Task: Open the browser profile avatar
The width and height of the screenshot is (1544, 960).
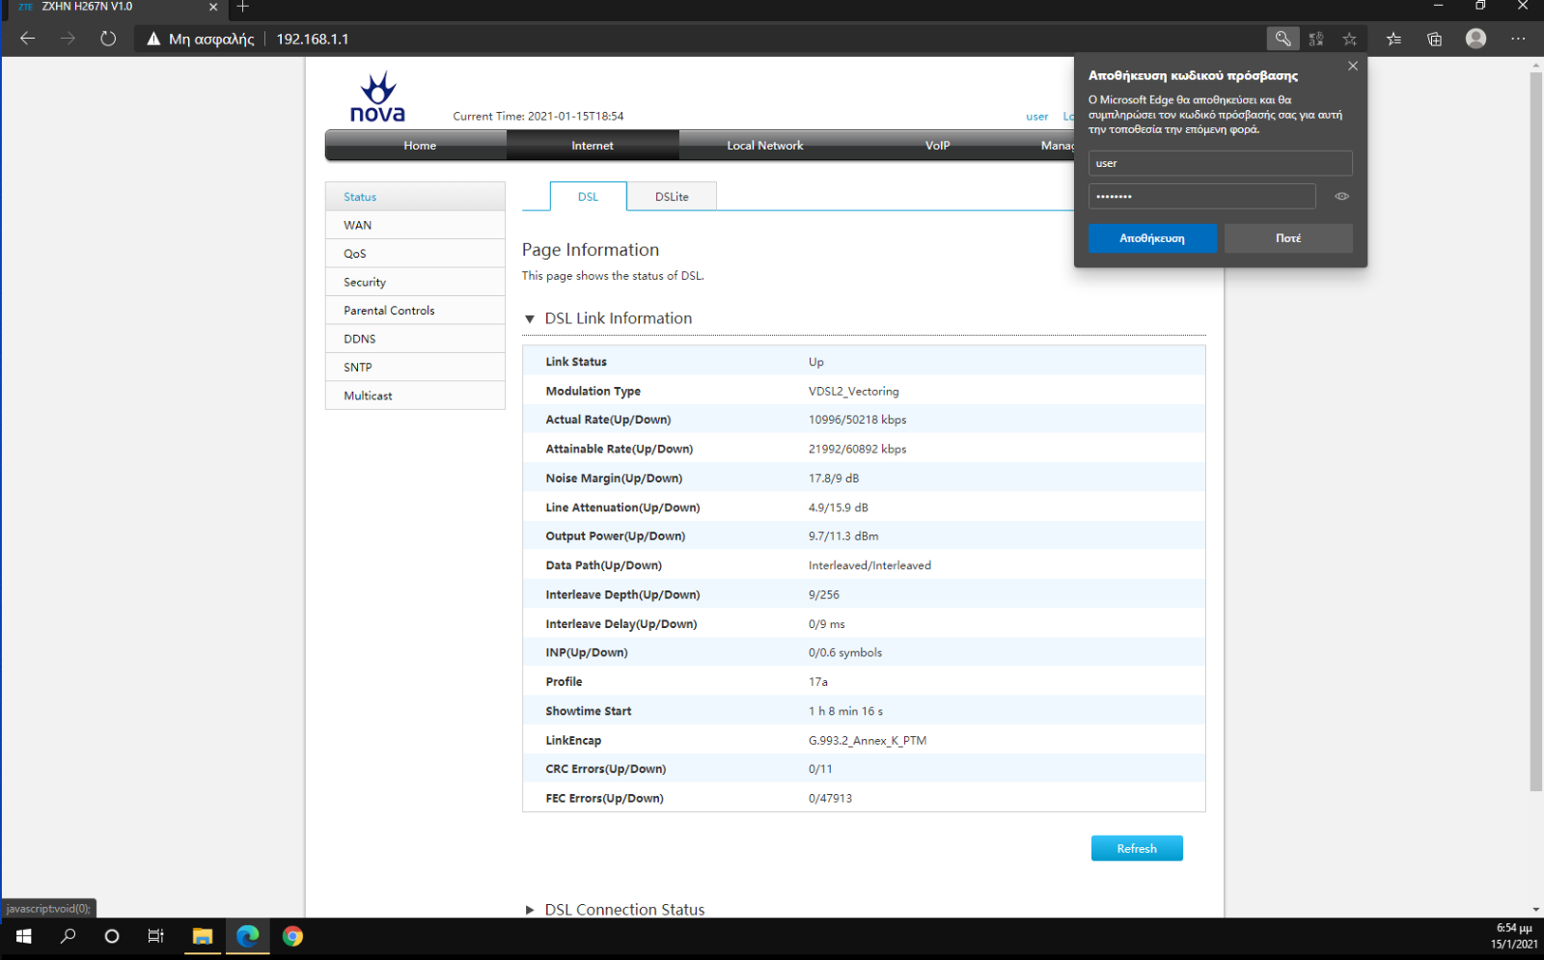Action: [x=1475, y=39]
